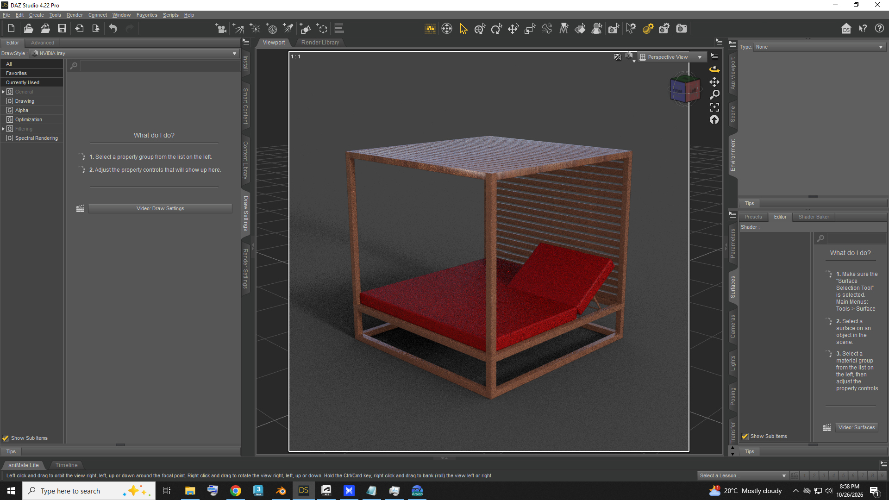Image resolution: width=889 pixels, height=500 pixels.
Task: Select the Rotate tool icon
Action: pyautogui.click(x=496, y=29)
